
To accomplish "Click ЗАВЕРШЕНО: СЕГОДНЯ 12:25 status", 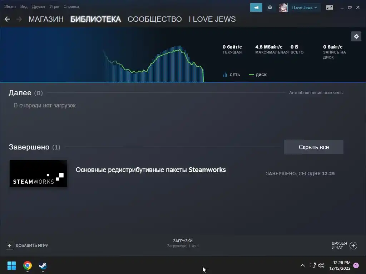I will click(x=300, y=174).
